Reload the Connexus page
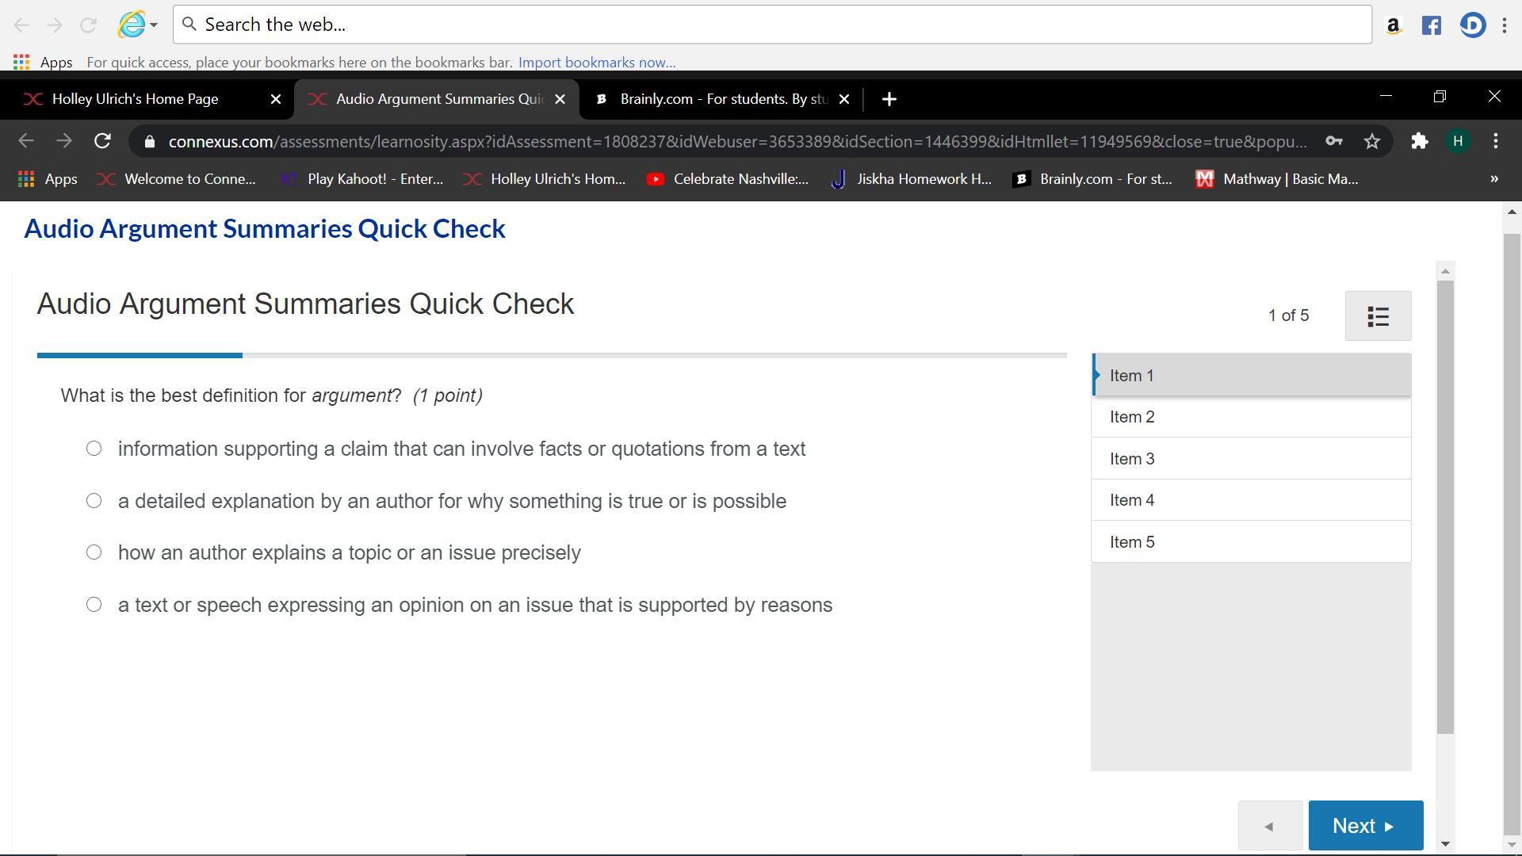The width and height of the screenshot is (1522, 856). coord(102,142)
